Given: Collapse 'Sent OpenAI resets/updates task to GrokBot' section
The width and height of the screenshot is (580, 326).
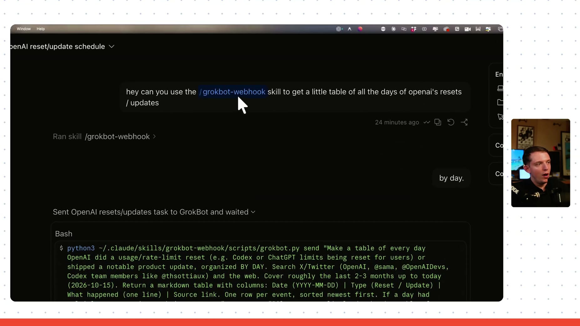Looking at the screenshot, I should [154, 212].
